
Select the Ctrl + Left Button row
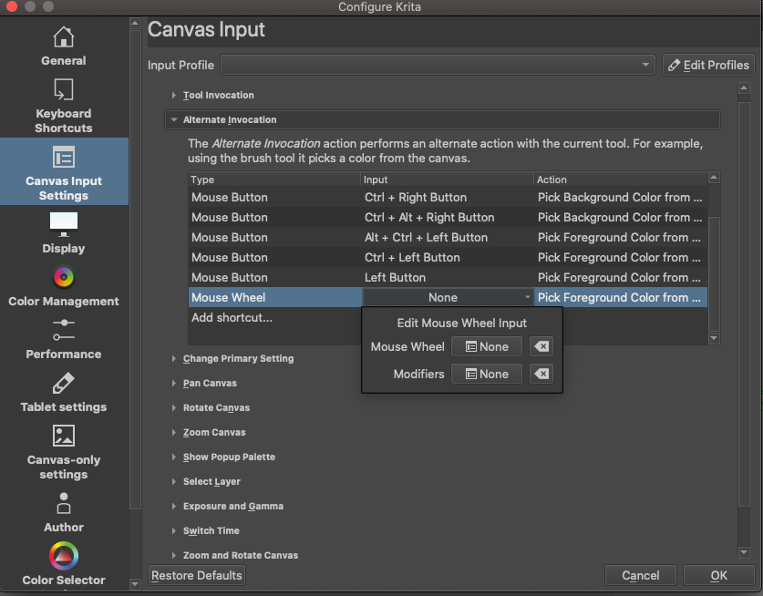coord(273,257)
